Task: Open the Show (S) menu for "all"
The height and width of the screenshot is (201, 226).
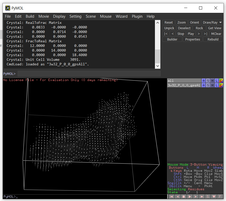Action: tap(208, 81)
